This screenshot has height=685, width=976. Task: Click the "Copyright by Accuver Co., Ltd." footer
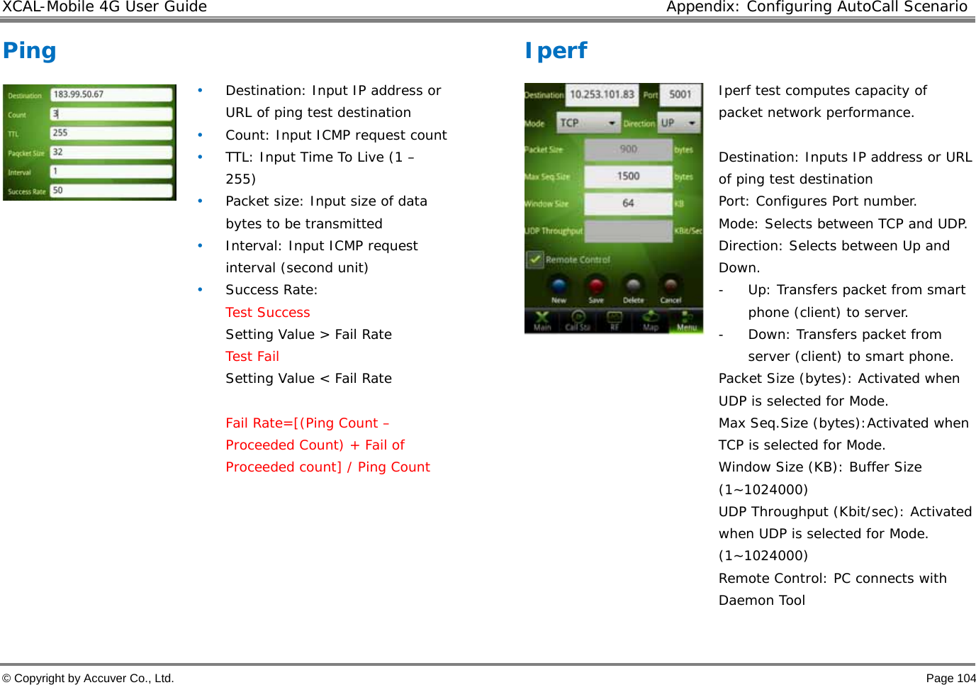(x=88, y=678)
